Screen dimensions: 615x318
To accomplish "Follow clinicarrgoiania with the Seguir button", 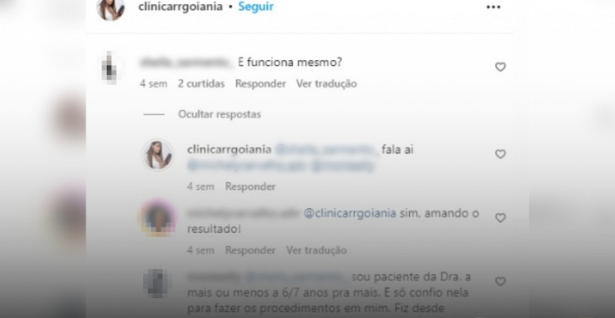I will 256,7.
